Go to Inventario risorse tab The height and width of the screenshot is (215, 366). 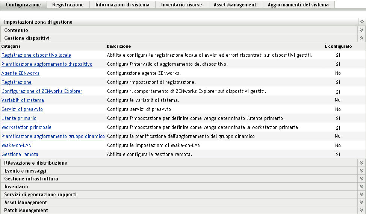(x=181, y=5)
